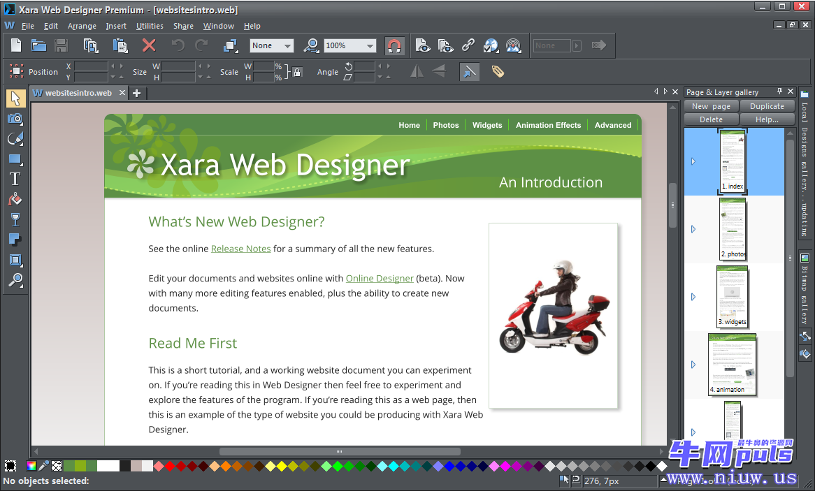Open the 100% zoom dropdown

pyautogui.click(x=349, y=45)
